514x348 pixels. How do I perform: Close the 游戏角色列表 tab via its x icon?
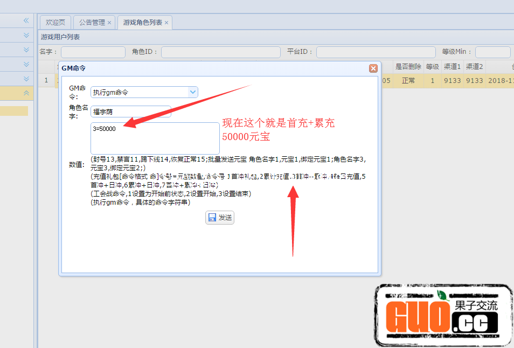pos(166,23)
